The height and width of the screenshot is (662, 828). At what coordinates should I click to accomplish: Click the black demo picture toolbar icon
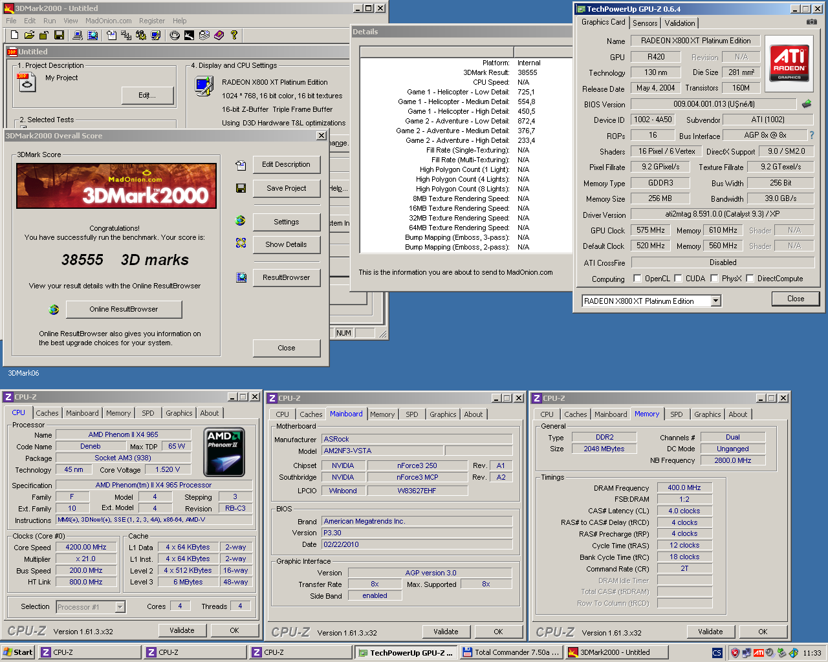pos(190,35)
